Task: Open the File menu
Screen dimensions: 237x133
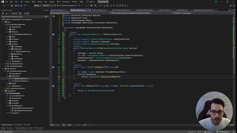Action: click(x=7, y=1)
